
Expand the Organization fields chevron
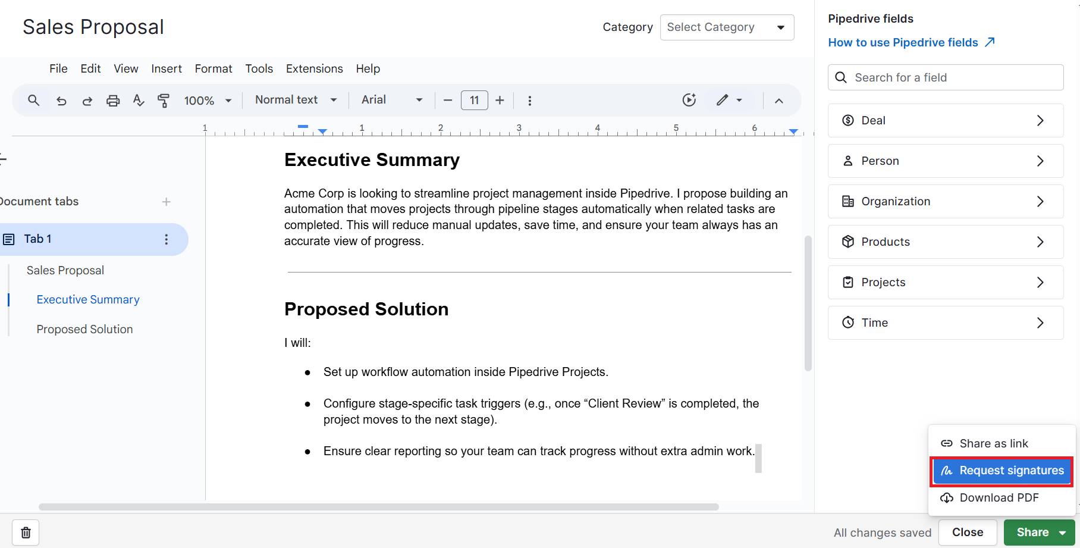1040,201
